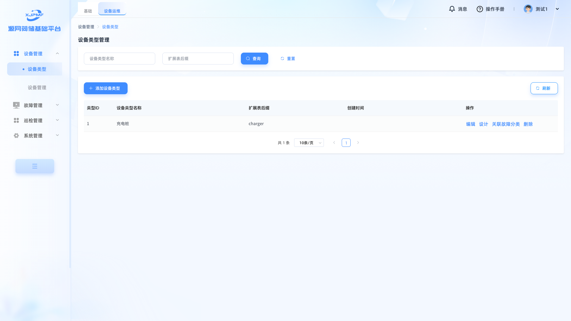Switch to the 基础 tab
The image size is (571, 321).
(x=88, y=11)
